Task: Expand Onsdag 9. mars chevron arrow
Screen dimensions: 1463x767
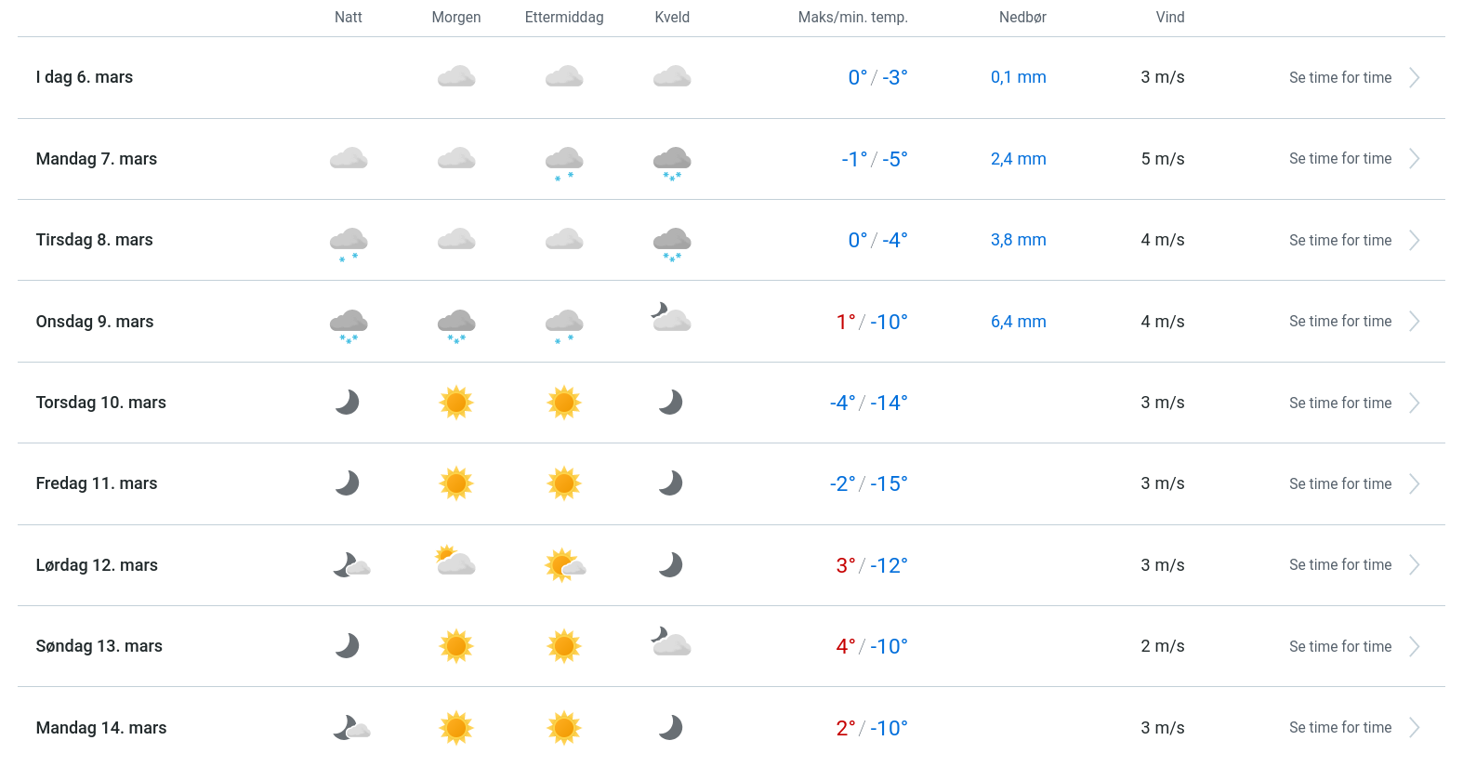Action: pyautogui.click(x=1414, y=322)
